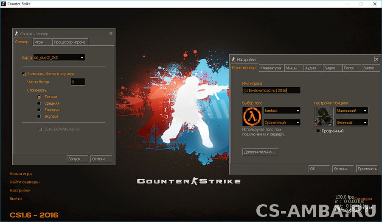The width and height of the screenshot is (382, 222).
Task: Minimize the Counter-Strike window
Action: tap(348, 4)
